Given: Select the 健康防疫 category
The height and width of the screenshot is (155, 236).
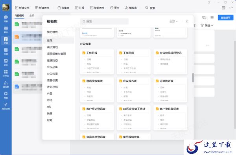Looking at the screenshot, I should tap(52, 60).
